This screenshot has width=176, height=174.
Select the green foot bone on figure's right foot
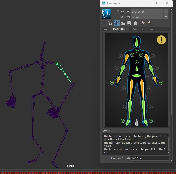[128, 122]
